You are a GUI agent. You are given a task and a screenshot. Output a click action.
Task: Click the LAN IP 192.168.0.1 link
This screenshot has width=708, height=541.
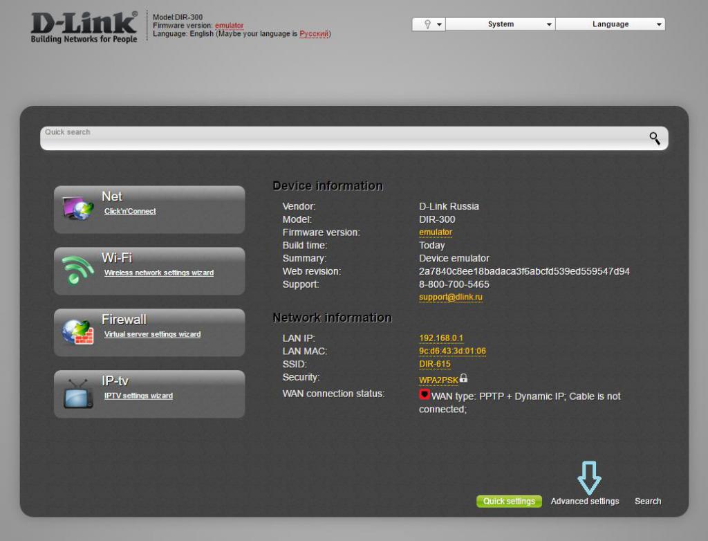click(x=441, y=338)
